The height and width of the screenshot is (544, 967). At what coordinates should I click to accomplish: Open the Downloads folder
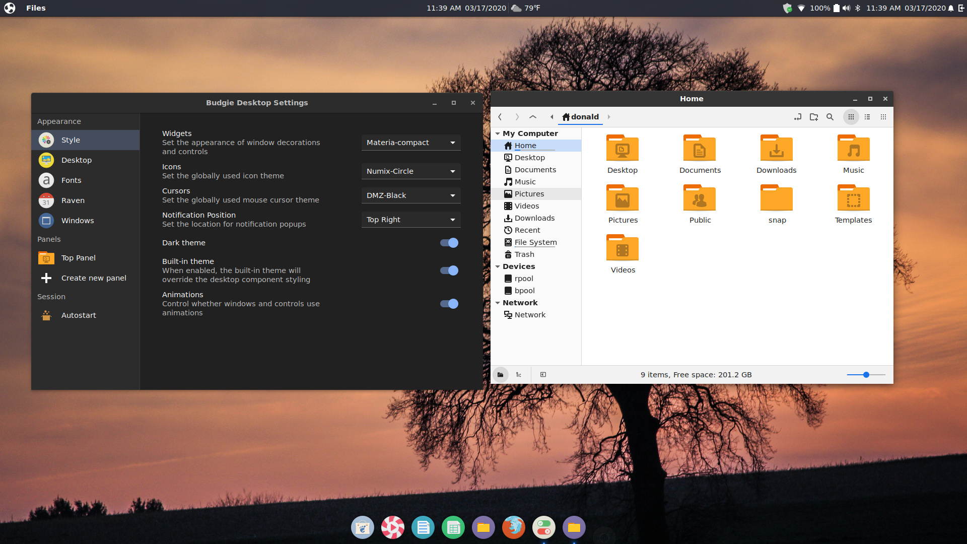(776, 149)
